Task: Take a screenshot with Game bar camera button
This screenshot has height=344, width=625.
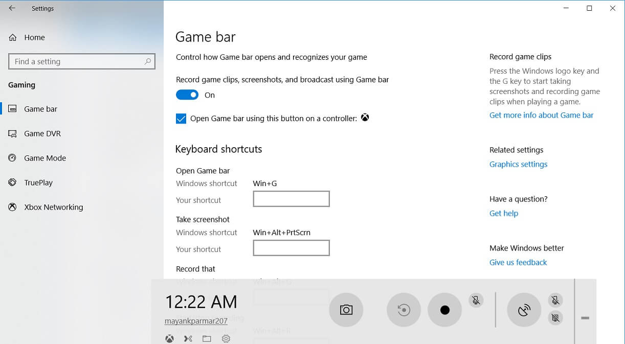Action: [x=346, y=310]
